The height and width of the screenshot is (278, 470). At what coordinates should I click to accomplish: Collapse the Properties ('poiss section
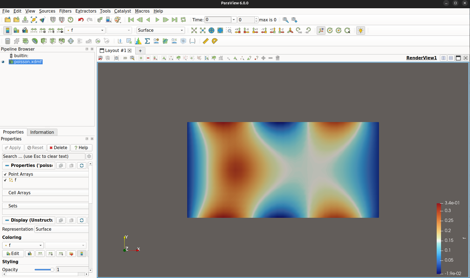(x=29, y=166)
